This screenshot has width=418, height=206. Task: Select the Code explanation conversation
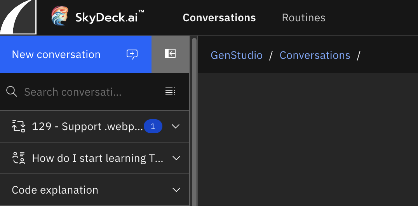55,190
